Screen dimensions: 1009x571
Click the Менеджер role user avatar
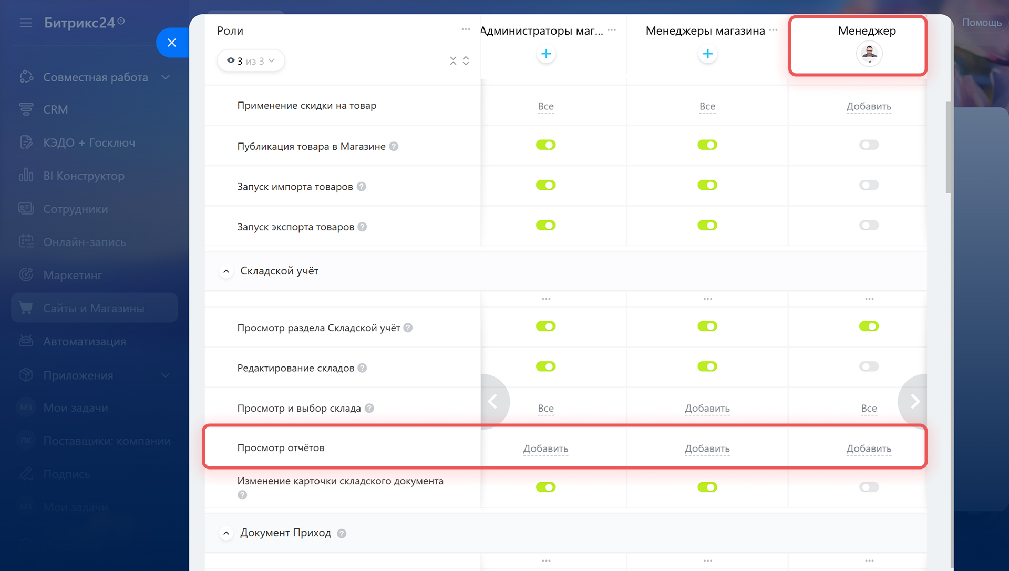(869, 54)
